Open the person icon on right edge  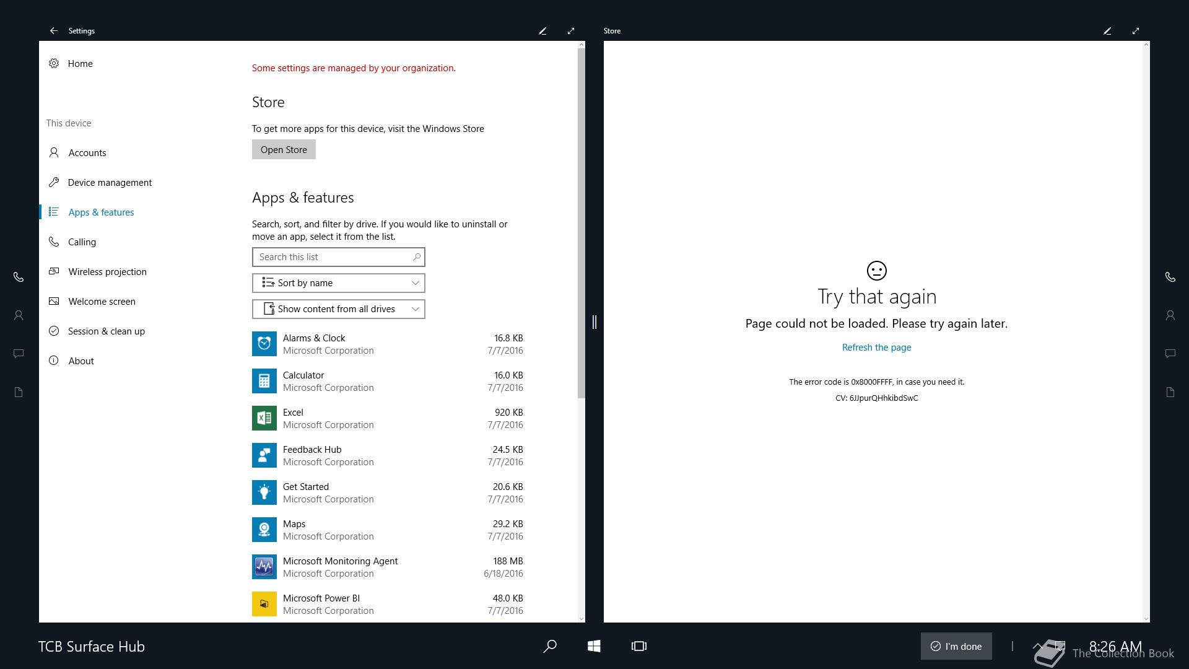1170,315
